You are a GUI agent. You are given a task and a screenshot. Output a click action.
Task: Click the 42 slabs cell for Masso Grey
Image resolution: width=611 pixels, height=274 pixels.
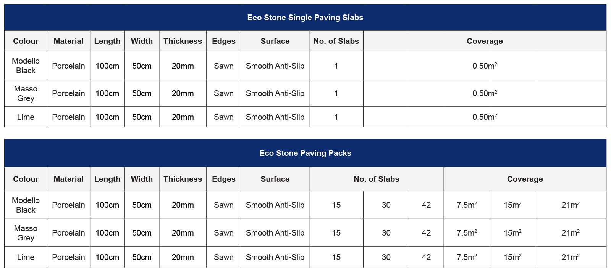point(426,233)
